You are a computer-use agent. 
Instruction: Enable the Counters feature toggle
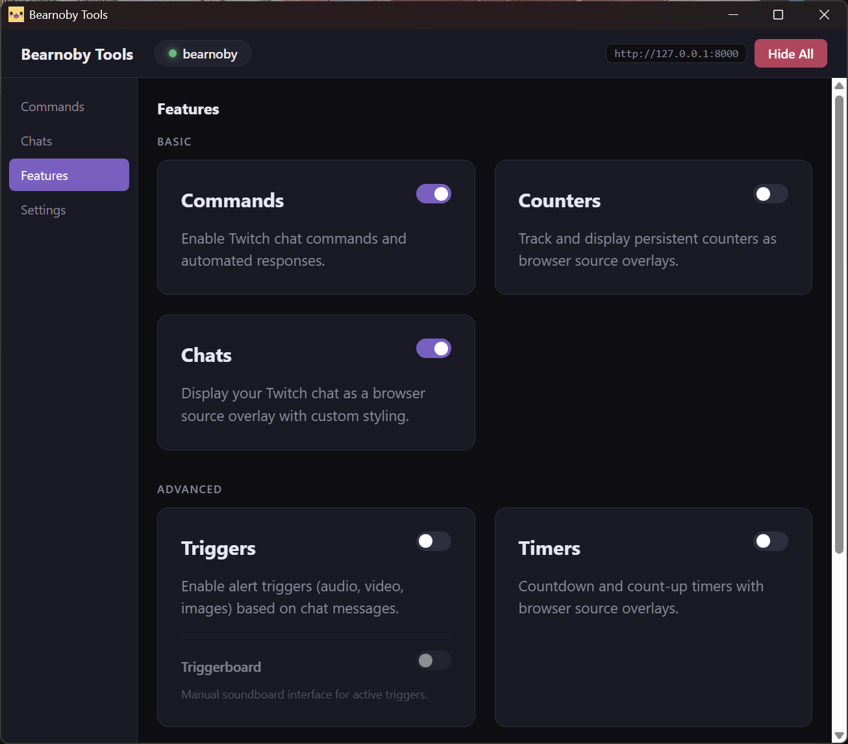[x=771, y=194]
